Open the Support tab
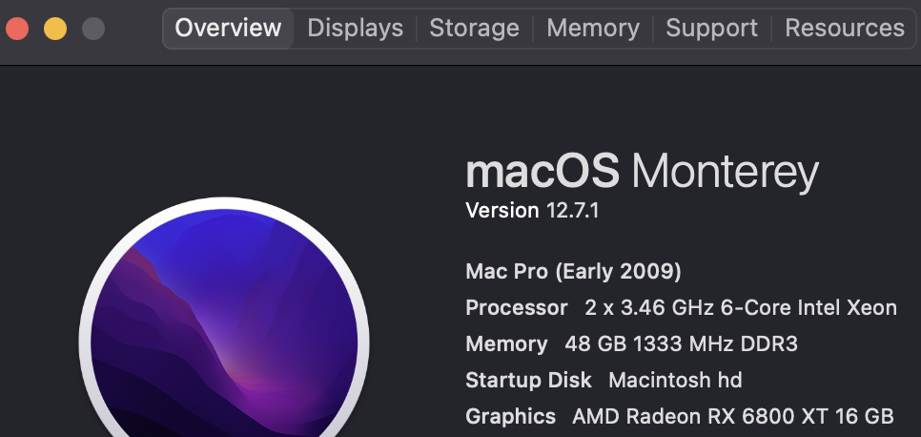Image resolution: width=921 pixels, height=437 pixels. pos(711,28)
